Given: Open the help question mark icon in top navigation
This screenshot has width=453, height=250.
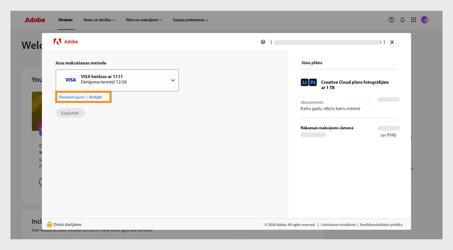Looking at the screenshot, I should click(391, 20).
